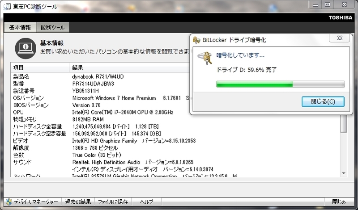The image size is (358, 210).
Task: Click the shield icon on デバイスマネージャー button
Action: click(9, 202)
